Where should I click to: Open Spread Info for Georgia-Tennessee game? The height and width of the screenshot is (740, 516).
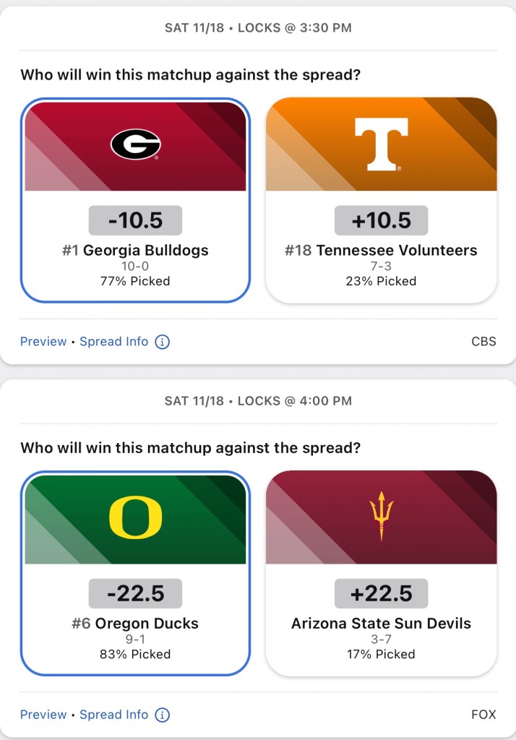114,342
